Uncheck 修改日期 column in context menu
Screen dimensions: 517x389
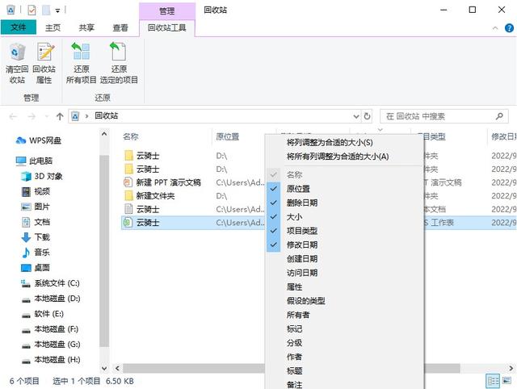click(345, 245)
